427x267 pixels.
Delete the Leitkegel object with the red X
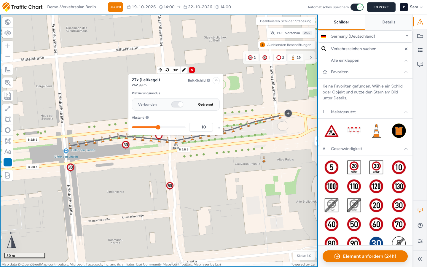click(x=192, y=70)
